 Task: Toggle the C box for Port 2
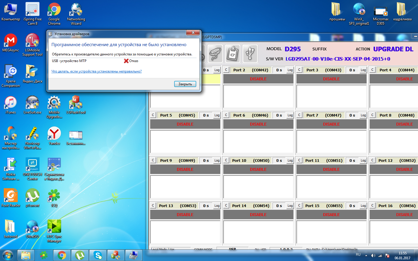coord(226,70)
